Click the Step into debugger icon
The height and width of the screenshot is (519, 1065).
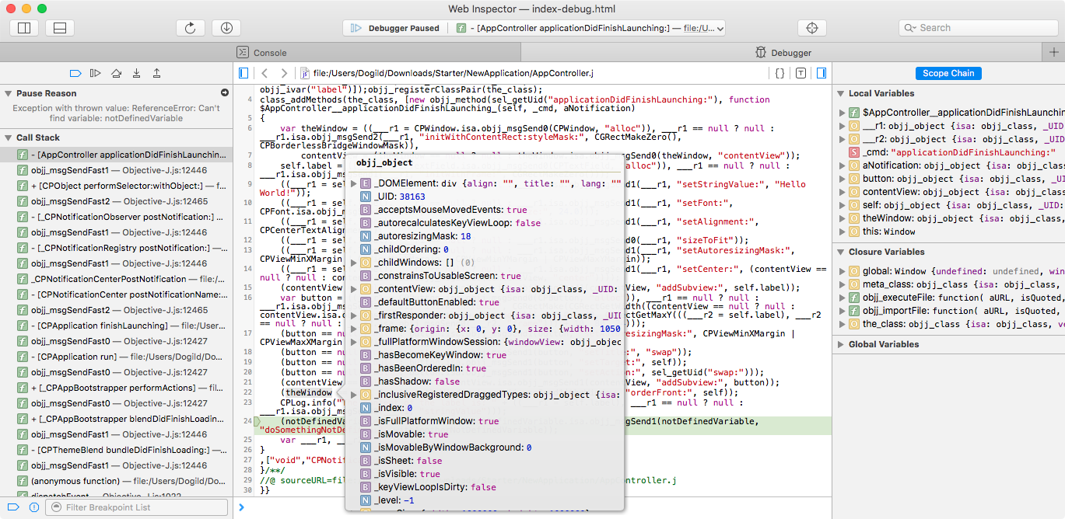click(136, 73)
